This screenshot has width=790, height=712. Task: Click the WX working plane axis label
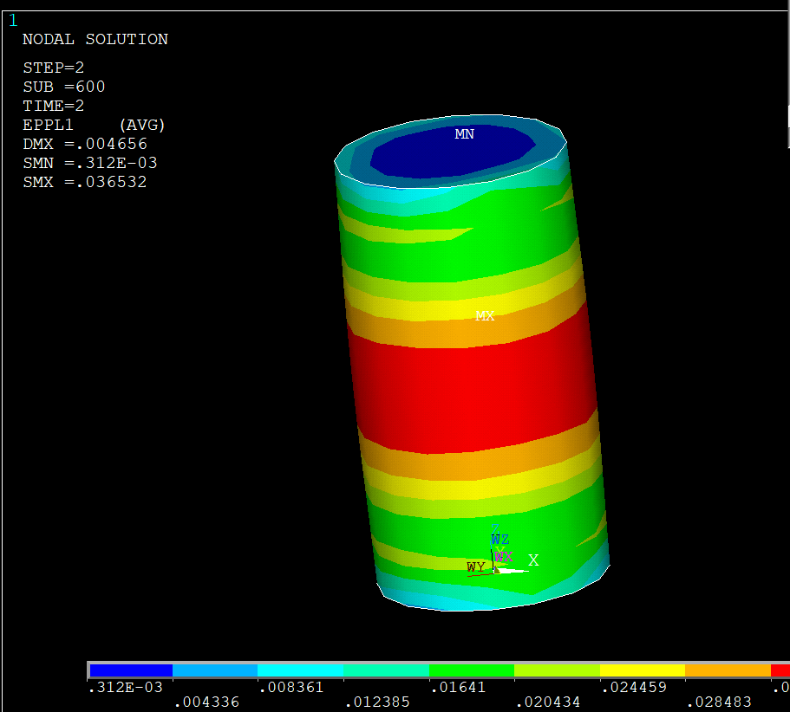click(503, 556)
